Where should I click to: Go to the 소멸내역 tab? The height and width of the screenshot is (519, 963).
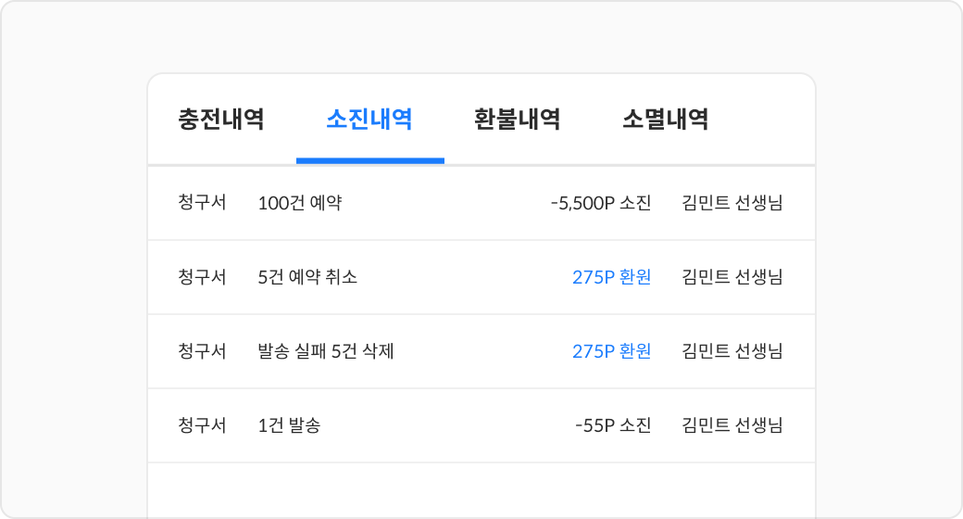(666, 120)
